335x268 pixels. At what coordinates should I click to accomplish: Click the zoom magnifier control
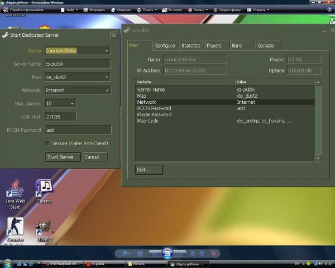126,253
